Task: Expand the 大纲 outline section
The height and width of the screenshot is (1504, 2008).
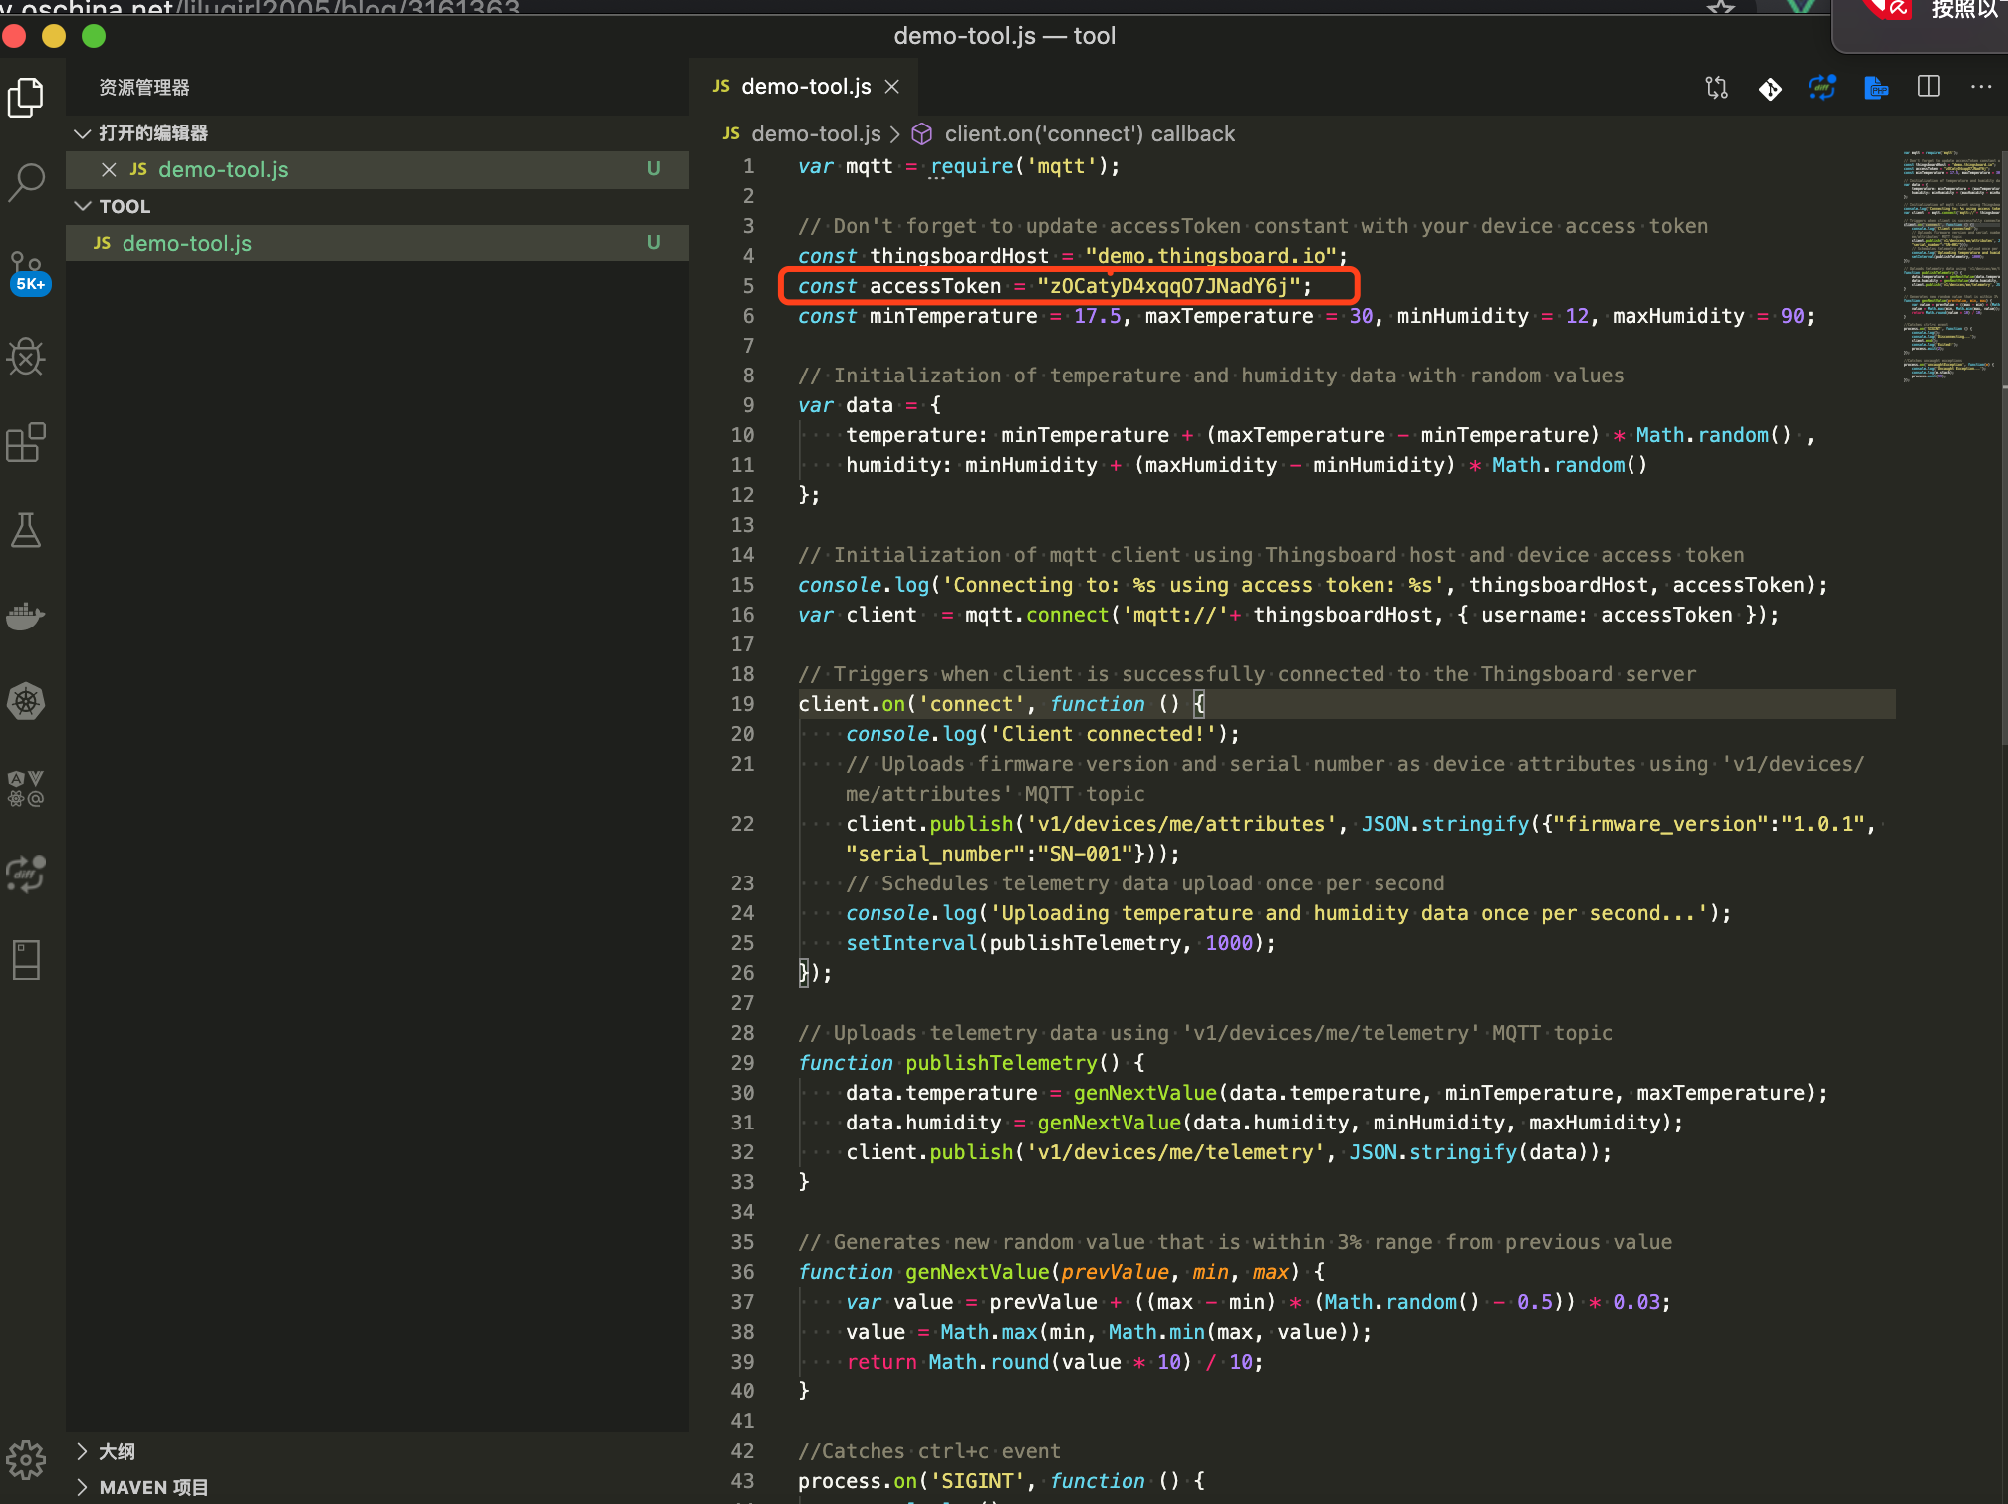Action: (x=83, y=1451)
